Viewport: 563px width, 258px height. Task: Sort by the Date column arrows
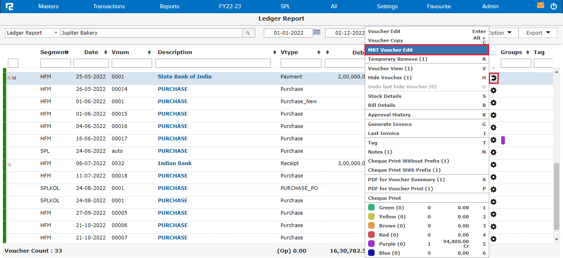tap(106, 52)
